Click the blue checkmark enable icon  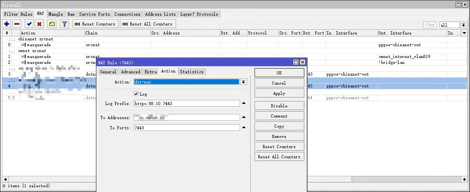[29, 24]
